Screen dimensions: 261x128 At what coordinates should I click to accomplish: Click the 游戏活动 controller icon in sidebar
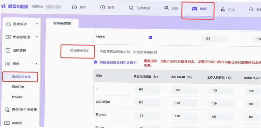click(x=8, y=24)
